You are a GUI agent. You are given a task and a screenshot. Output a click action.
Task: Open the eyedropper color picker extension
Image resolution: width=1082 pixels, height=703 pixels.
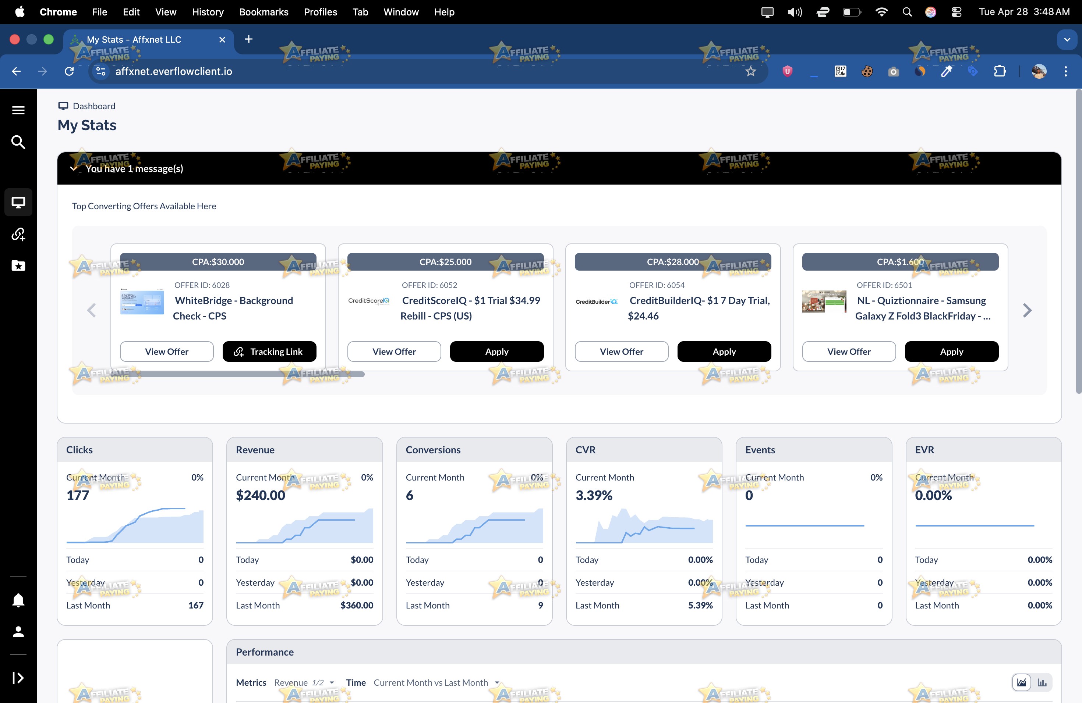pyautogui.click(x=947, y=71)
